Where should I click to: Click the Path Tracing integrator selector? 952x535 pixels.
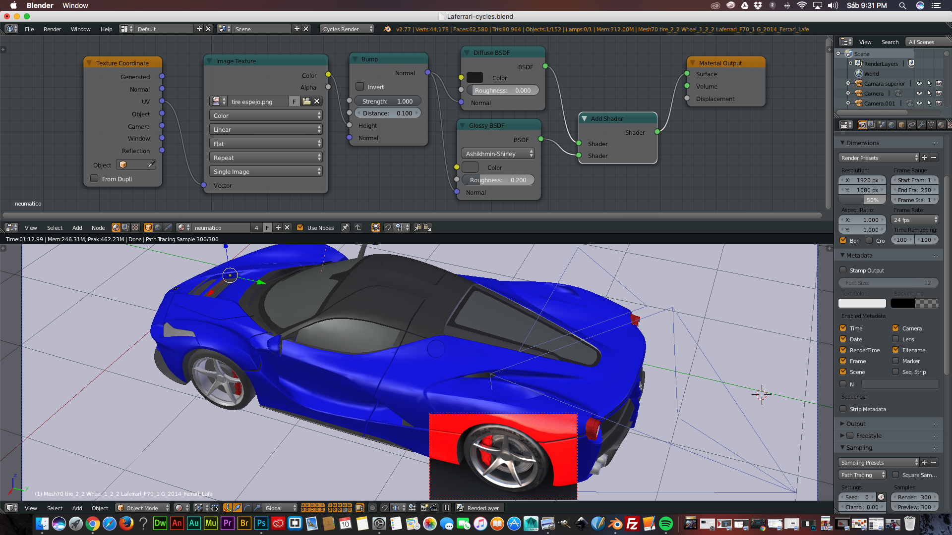pos(862,475)
